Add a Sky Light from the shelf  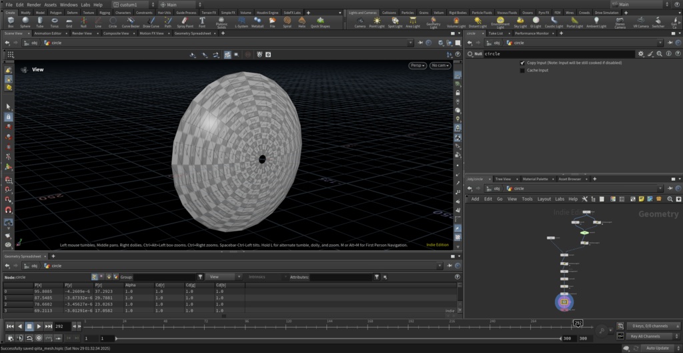click(520, 22)
